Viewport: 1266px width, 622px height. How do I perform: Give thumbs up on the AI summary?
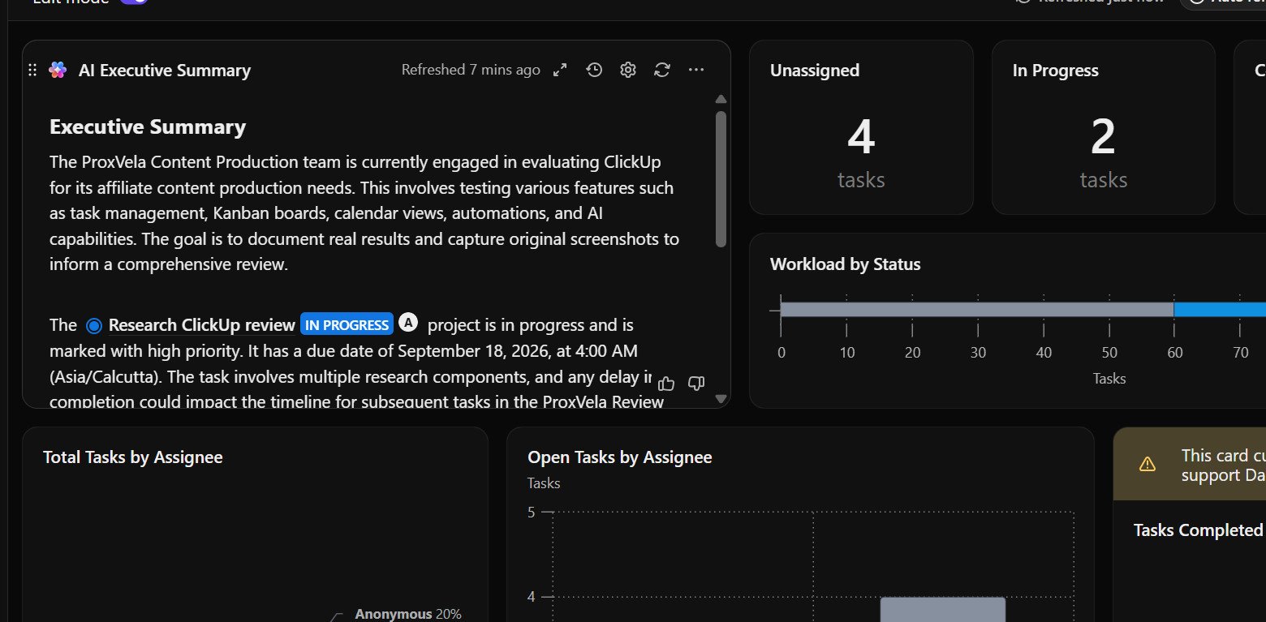click(667, 383)
